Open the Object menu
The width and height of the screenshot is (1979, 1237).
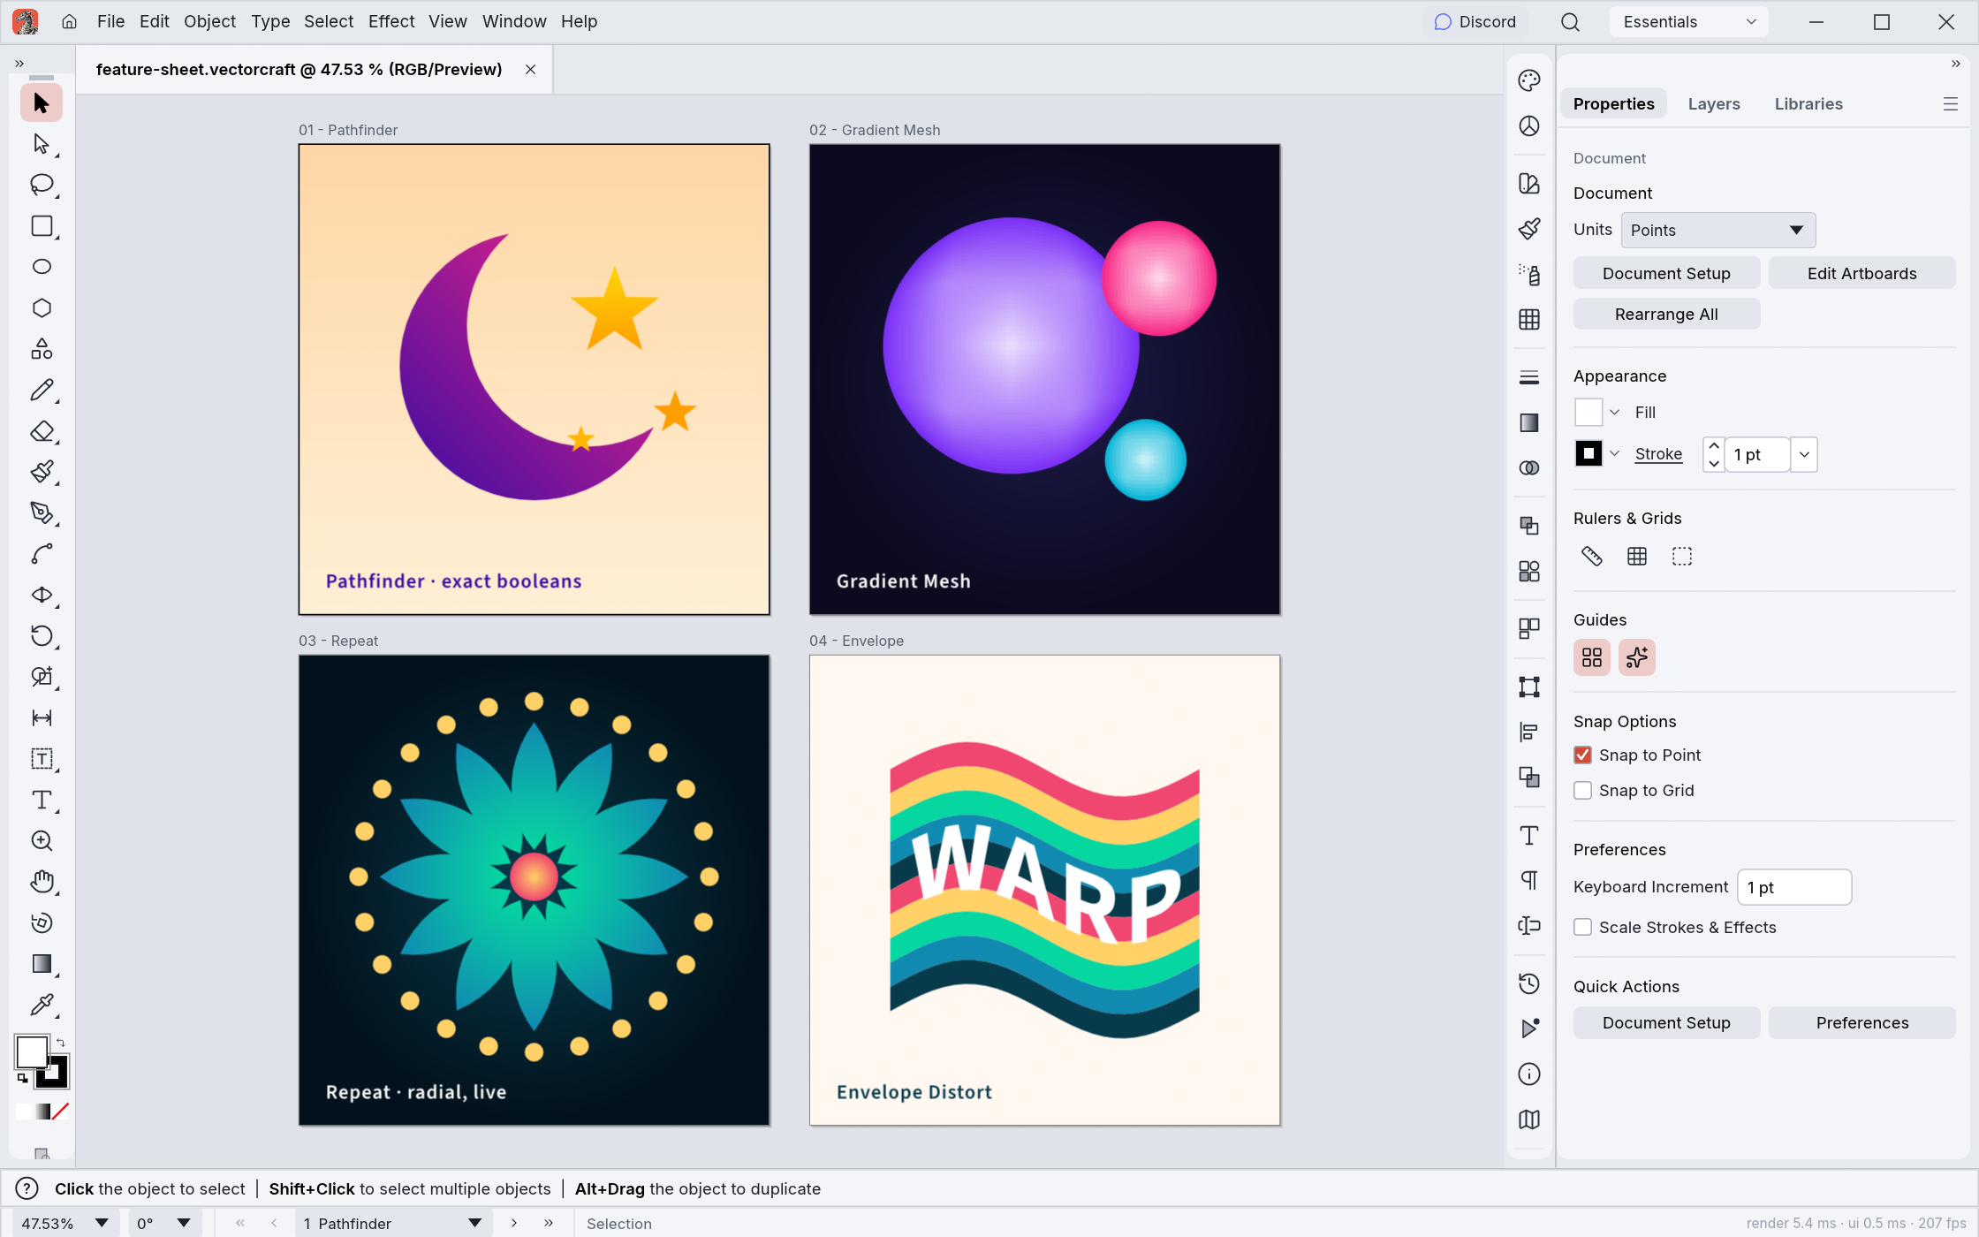209,21
